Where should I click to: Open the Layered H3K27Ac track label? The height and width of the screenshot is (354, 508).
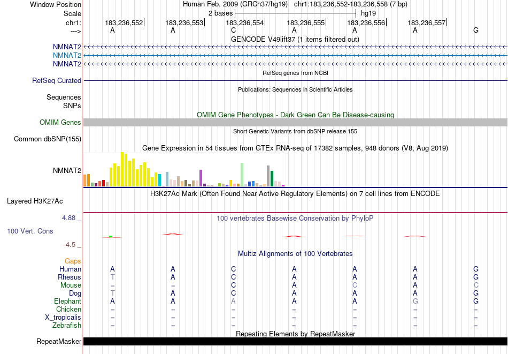(35, 201)
